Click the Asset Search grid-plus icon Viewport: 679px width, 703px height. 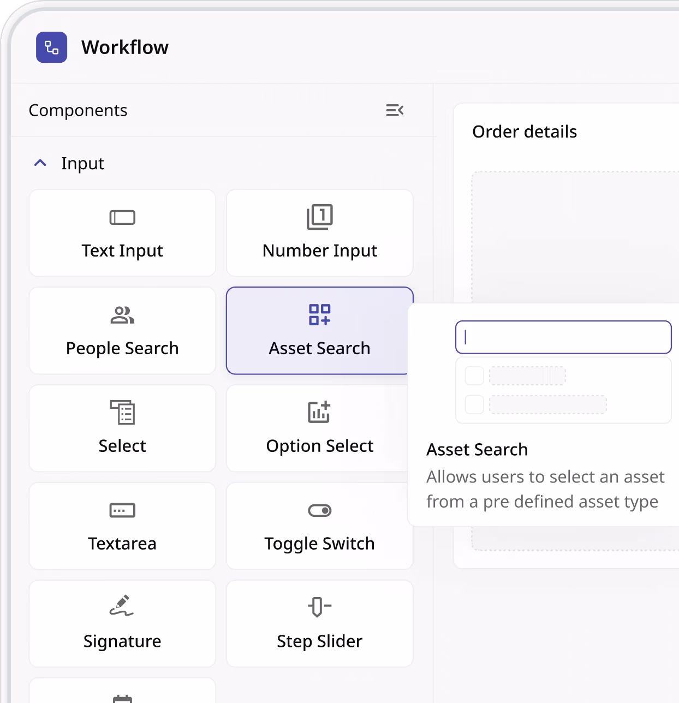coord(320,314)
